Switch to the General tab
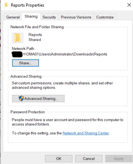The width and height of the screenshot is (133, 164). [x=13, y=17]
